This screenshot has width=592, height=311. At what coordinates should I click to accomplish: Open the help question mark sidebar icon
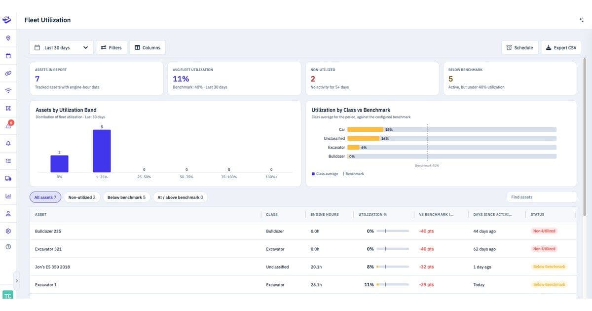pos(8,246)
